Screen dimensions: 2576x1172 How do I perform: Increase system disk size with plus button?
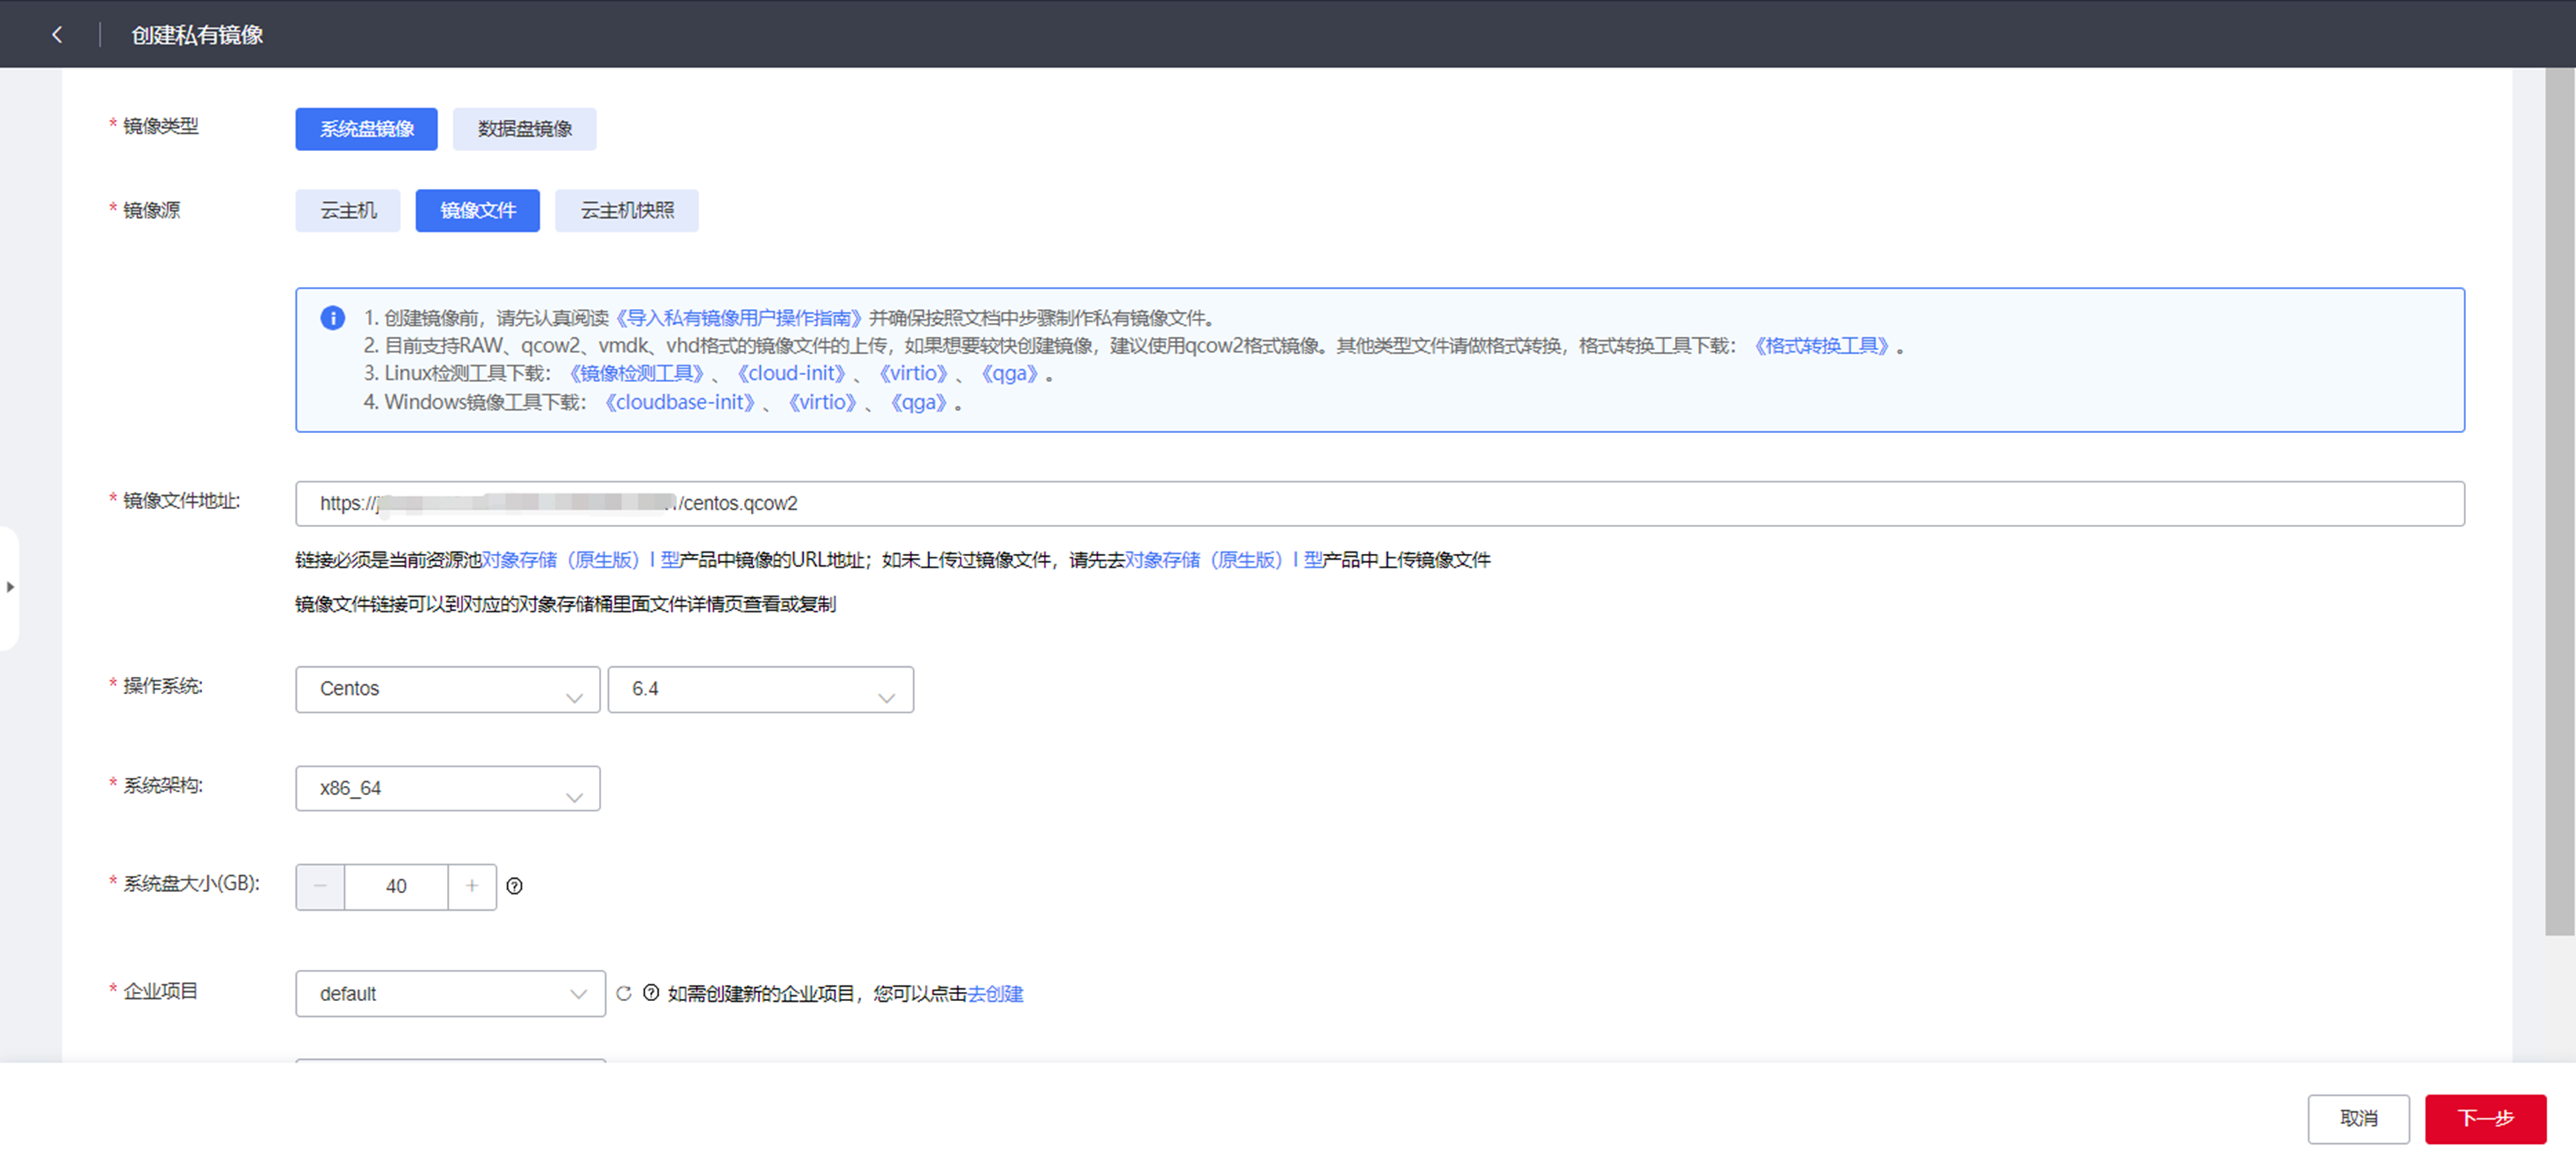click(x=472, y=886)
